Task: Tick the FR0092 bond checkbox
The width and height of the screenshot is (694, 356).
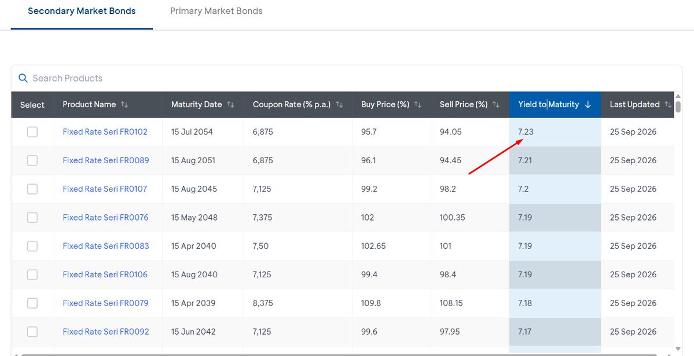Action: (x=32, y=332)
